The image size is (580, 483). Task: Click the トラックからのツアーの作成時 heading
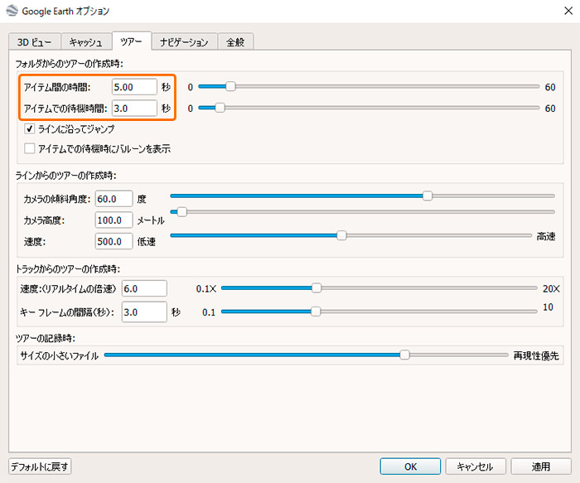pos(68,269)
